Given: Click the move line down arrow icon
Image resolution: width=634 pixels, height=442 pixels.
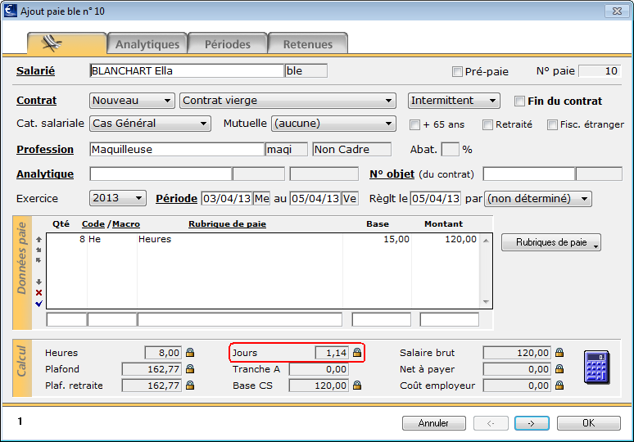Looking at the screenshot, I should 38,282.
